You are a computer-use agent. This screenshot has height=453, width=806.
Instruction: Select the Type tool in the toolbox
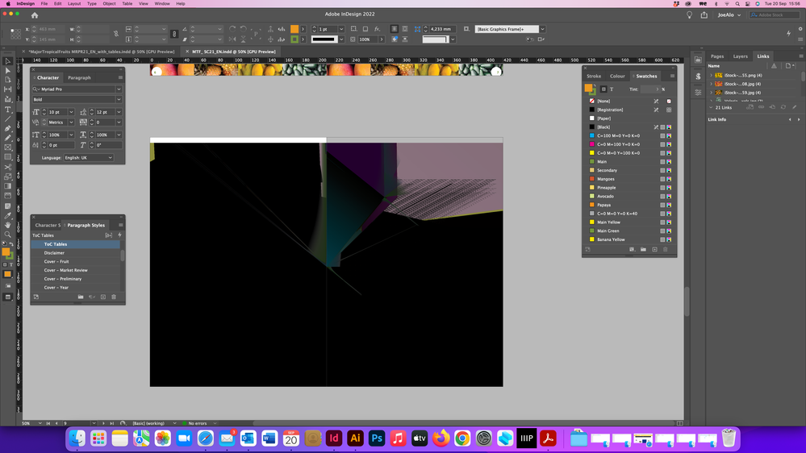tap(8, 110)
